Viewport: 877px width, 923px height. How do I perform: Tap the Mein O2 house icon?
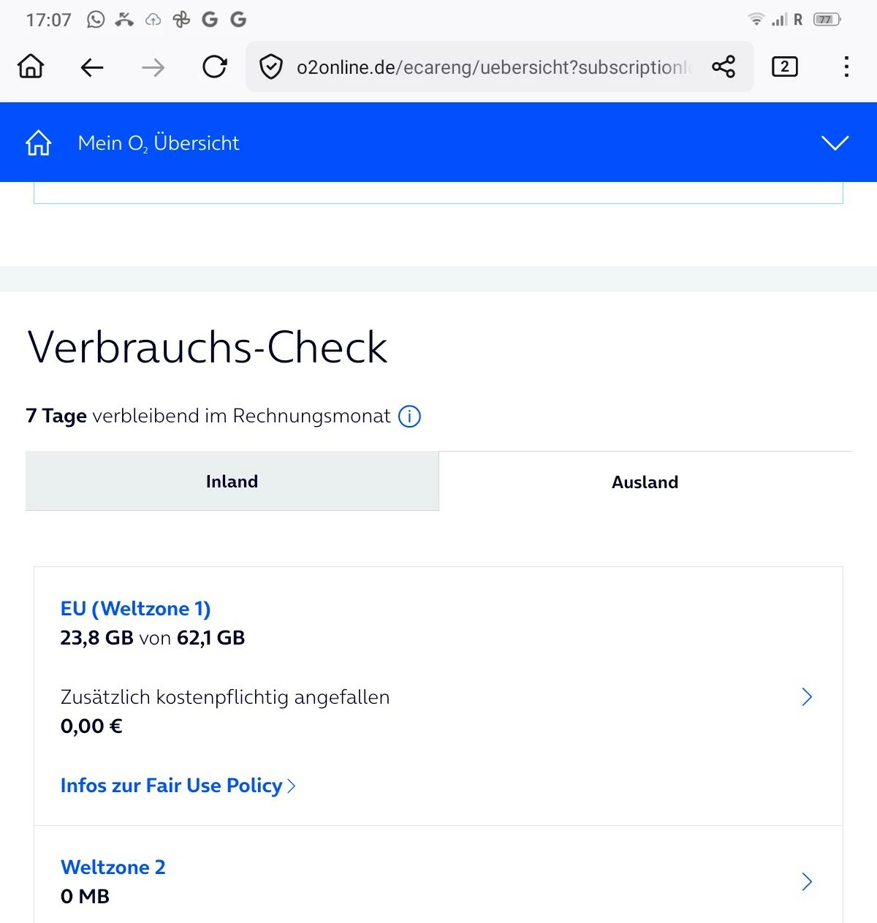pyautogui.click(x=39, y=143)
